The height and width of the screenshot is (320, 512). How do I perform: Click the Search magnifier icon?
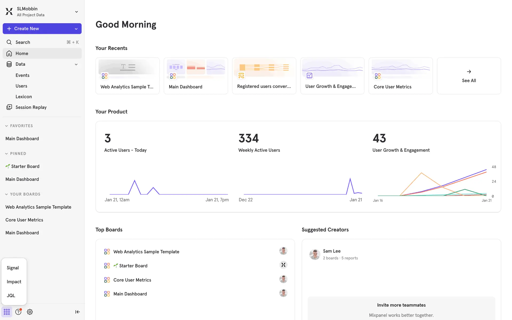coord(9,42)
